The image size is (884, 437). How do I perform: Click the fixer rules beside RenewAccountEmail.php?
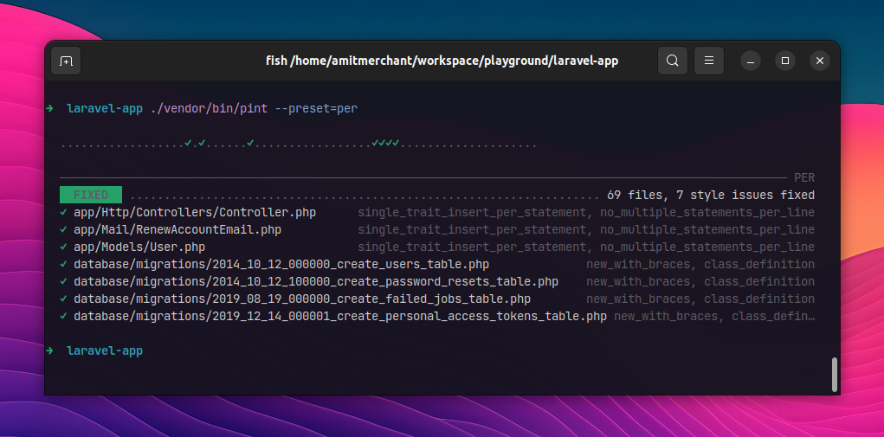tap(586, 230)
